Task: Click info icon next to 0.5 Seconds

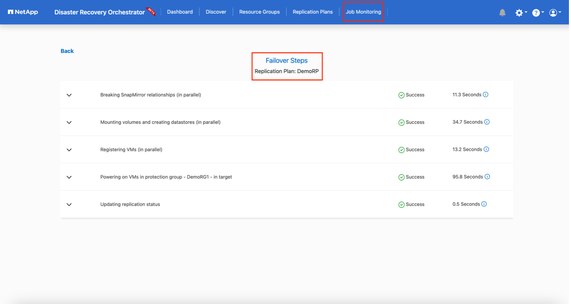Action: (x=484, y=204)
